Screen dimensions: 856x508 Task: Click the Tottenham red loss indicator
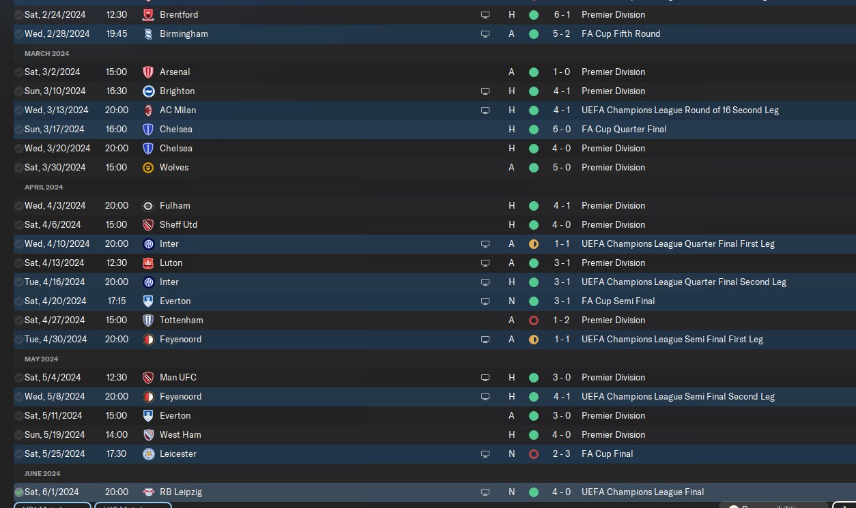coord(534,320)
